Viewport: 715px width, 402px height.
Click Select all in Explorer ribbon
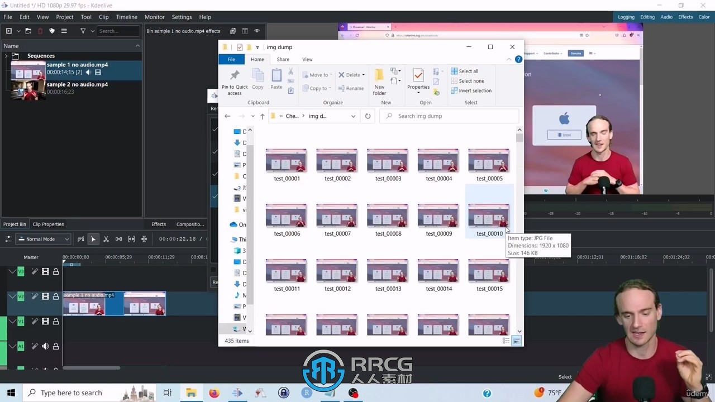tap(464, 71)
